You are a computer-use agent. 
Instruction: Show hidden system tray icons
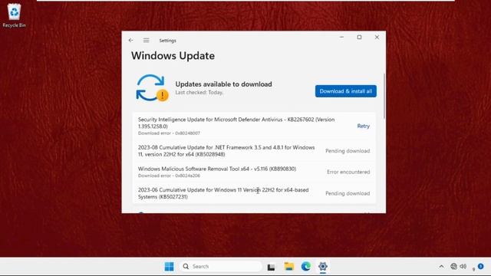click(441, 266)
